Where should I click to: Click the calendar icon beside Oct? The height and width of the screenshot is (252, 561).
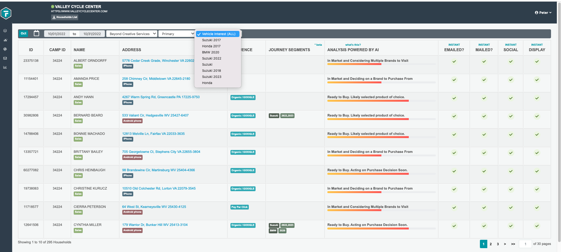[36, 33]
